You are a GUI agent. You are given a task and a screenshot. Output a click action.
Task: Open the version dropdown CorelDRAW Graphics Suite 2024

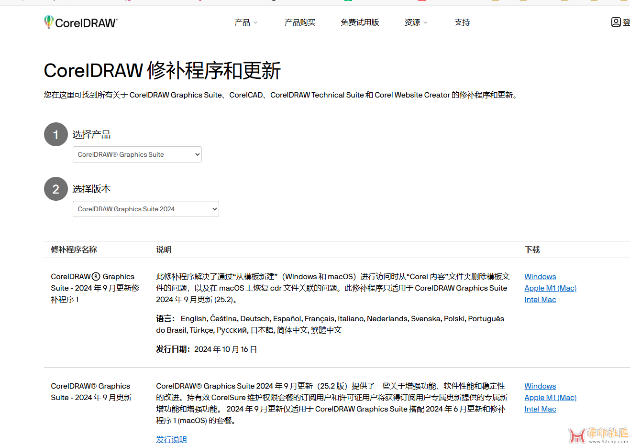(146, 209)
